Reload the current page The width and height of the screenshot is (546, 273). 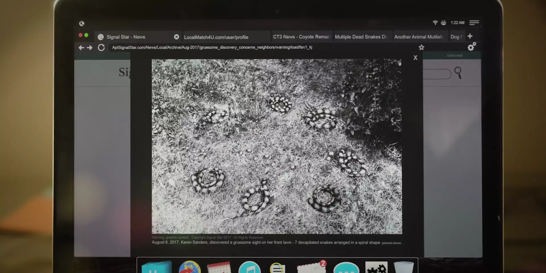coord(101,47)
